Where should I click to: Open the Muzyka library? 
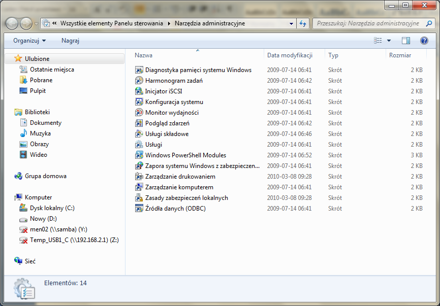click(41, 133)
